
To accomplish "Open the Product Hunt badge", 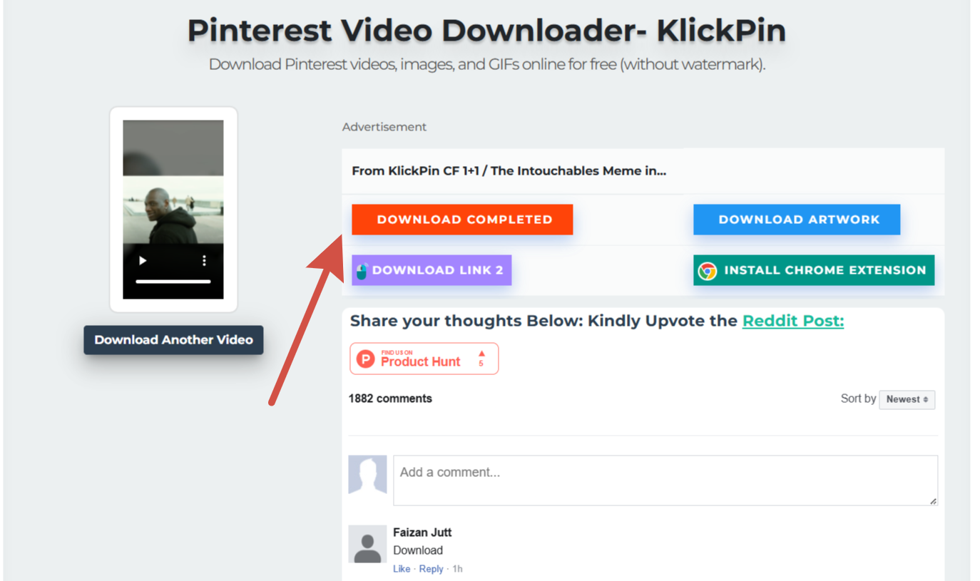I will pyautogui.click(x=424, y=359).
